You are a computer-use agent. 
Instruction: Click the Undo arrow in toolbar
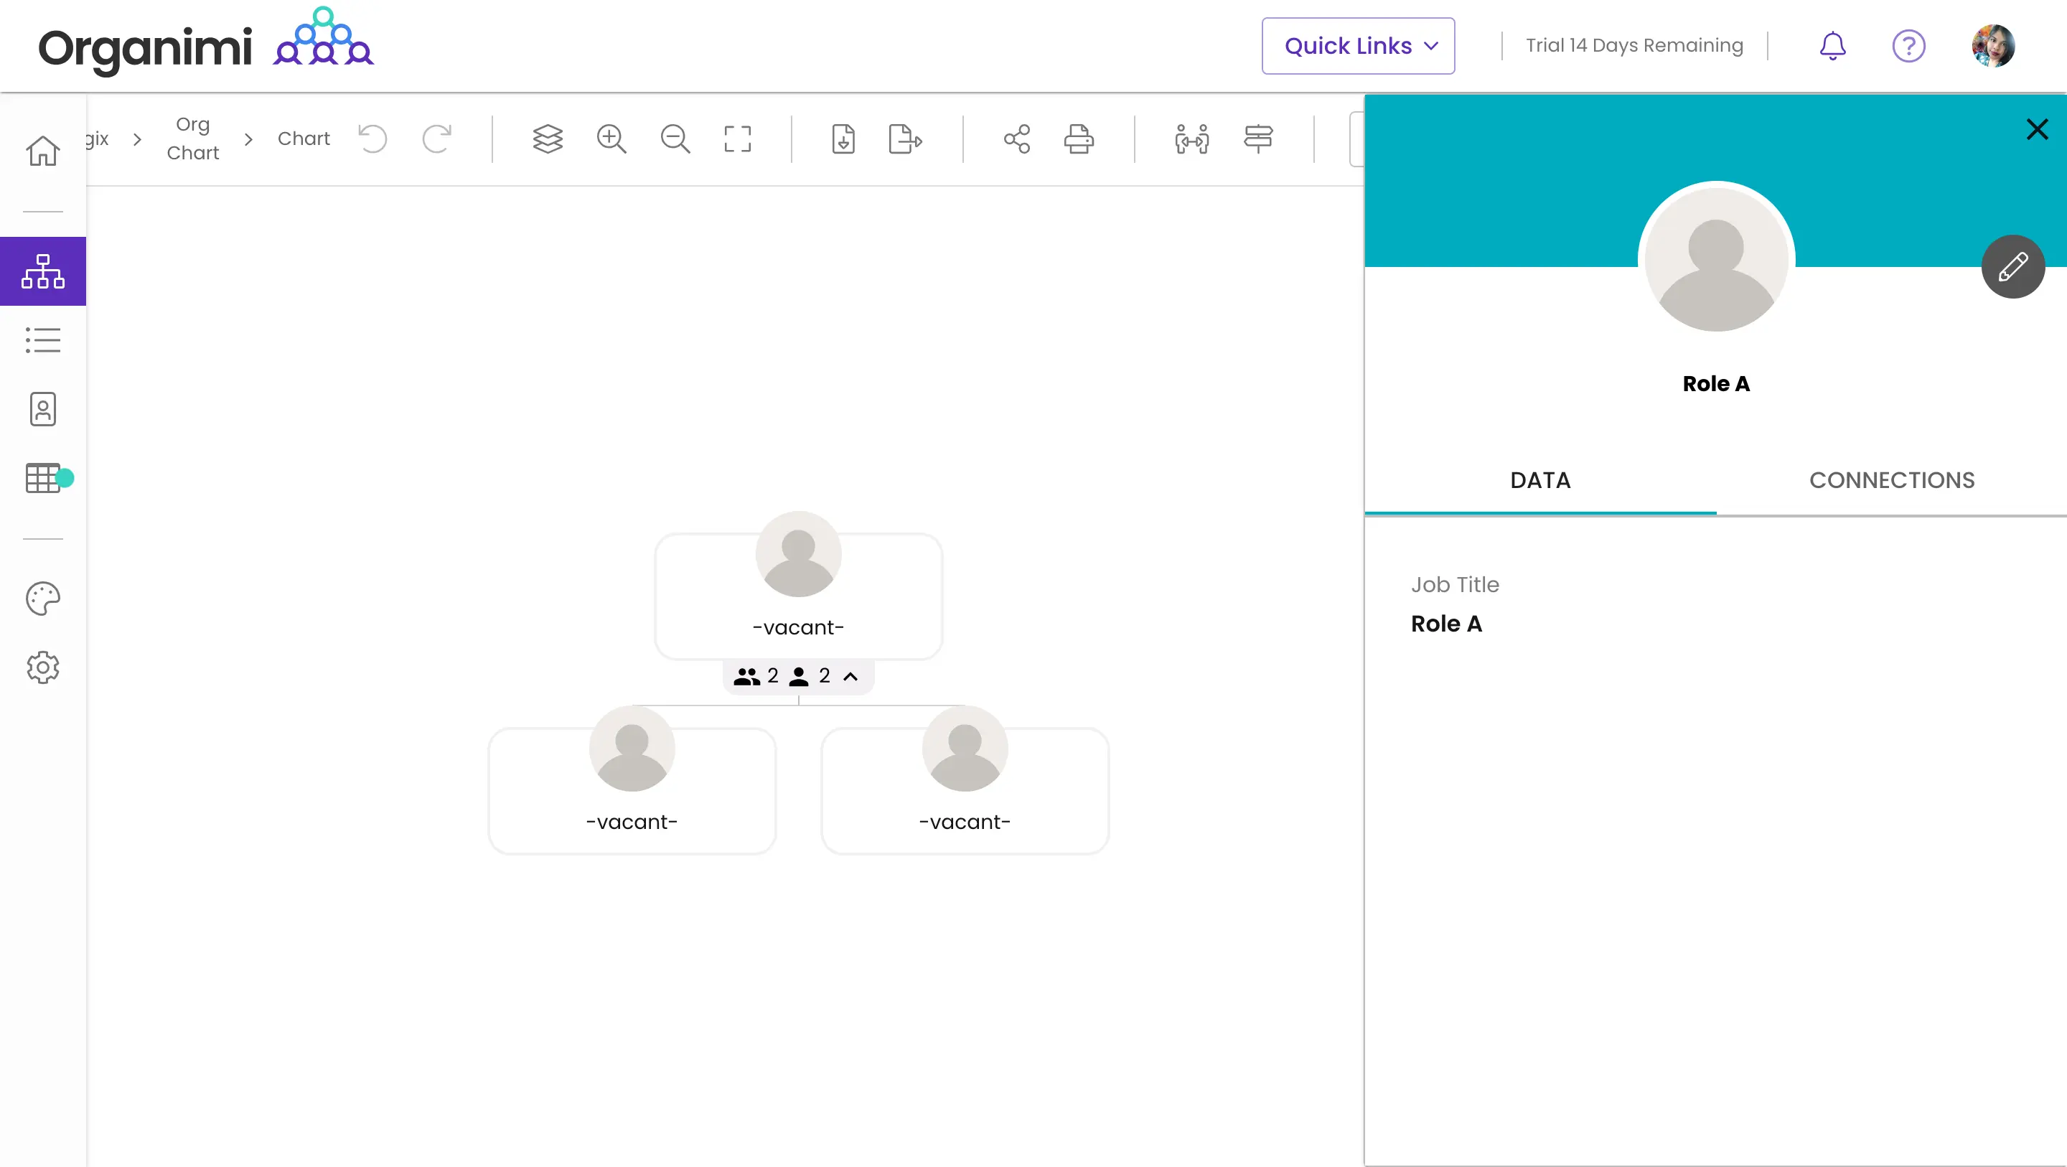pos(373,139)
